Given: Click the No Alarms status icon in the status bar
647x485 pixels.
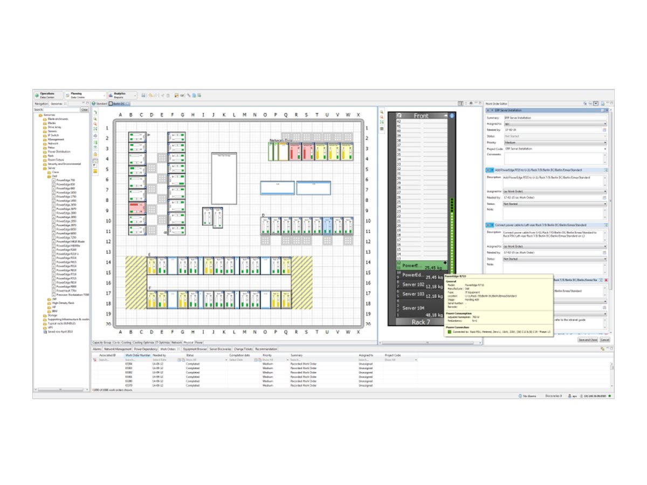Looking at the screenshot, I should 520,396.
